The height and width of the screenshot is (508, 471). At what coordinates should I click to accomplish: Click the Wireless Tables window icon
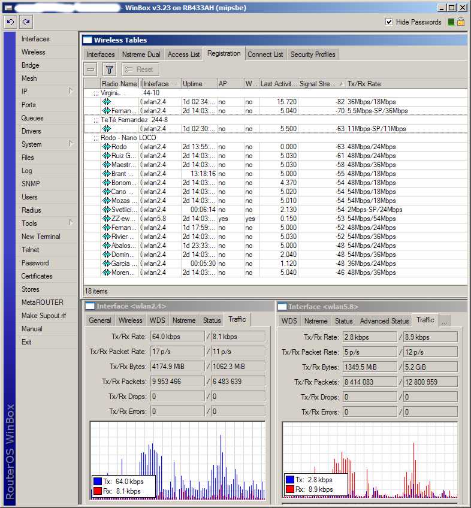(87, 40)
